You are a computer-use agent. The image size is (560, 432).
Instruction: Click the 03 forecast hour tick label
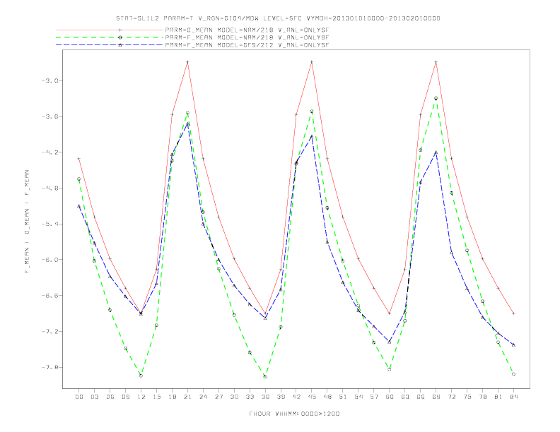click(94, 397)
